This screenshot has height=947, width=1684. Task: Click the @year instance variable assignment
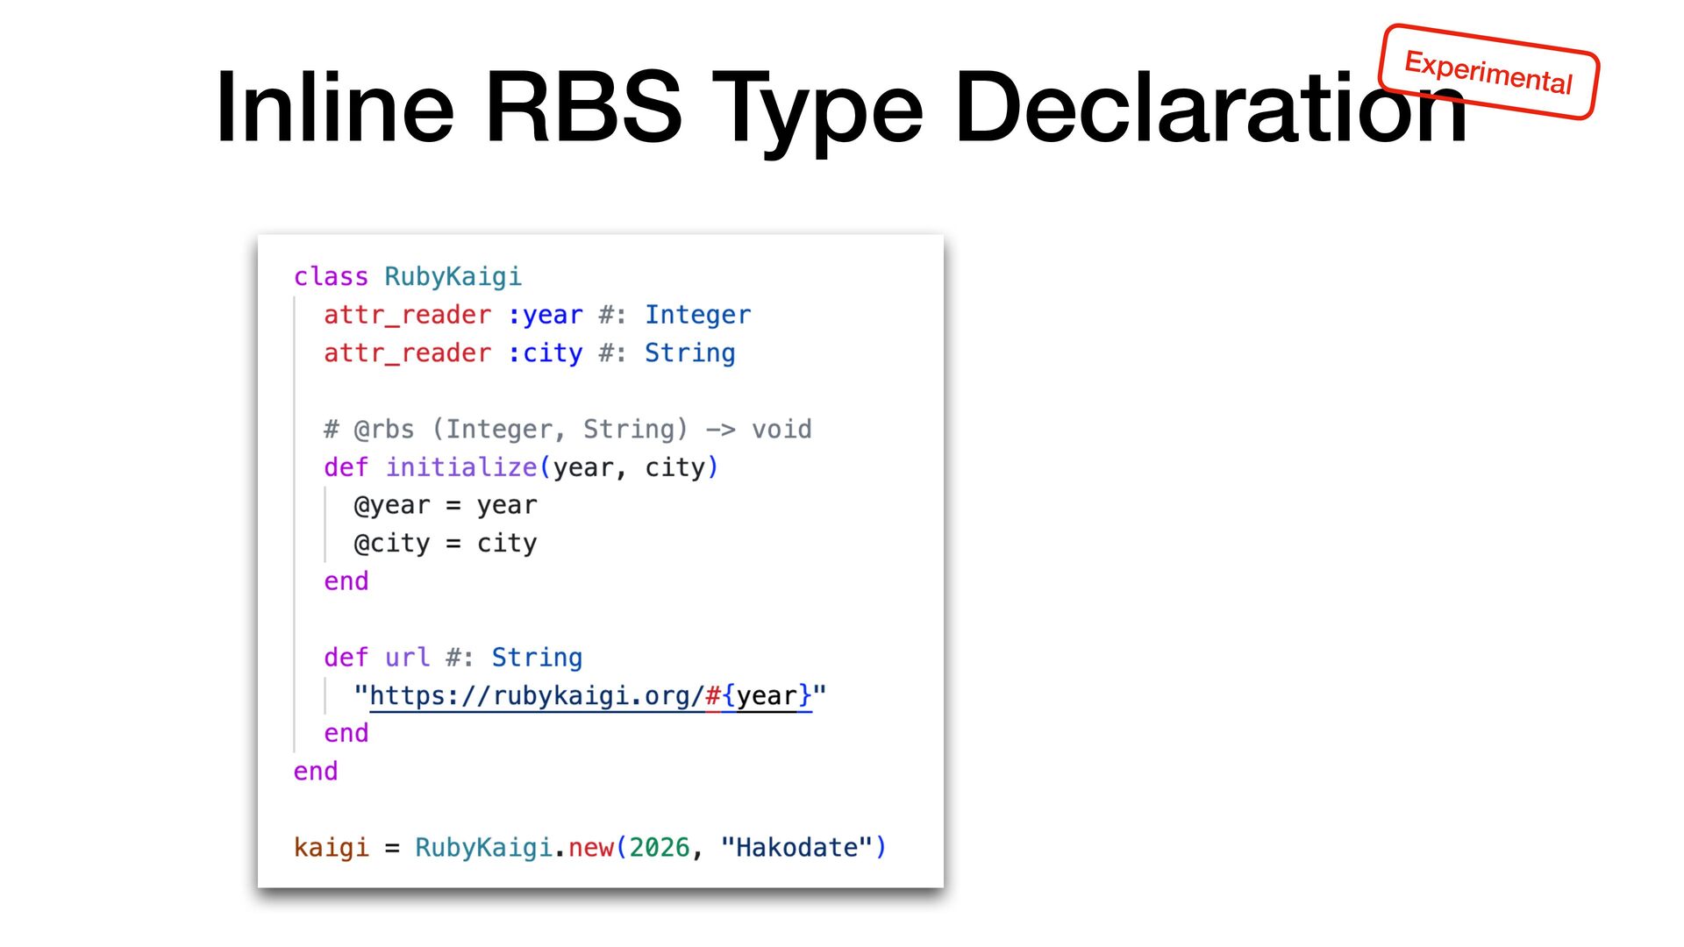click(445, 506)
